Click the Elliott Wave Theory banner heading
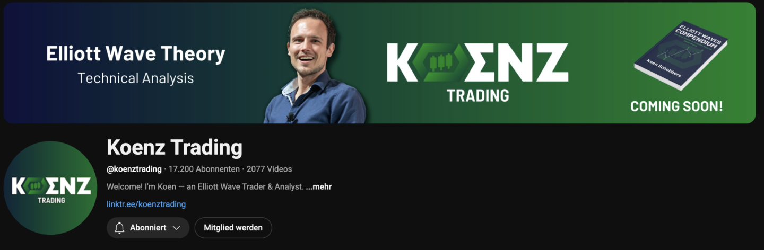Screen dimensions: 764x250 tap(136, 53)
